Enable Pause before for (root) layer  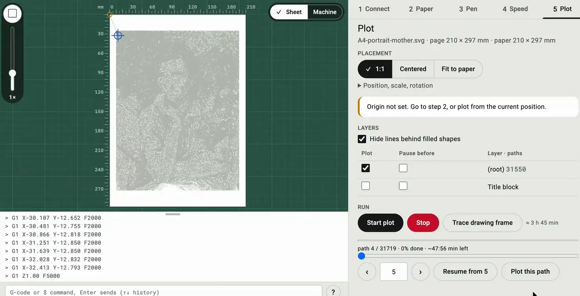403,168
